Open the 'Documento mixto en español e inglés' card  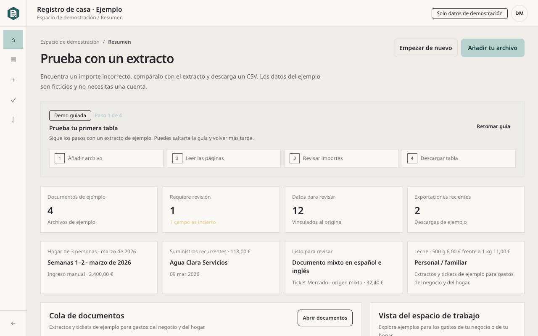click(343, 268)
